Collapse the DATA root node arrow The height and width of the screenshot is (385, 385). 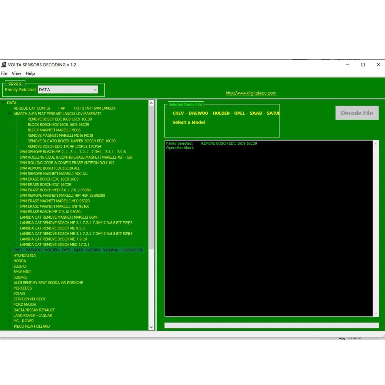(3, 103)
